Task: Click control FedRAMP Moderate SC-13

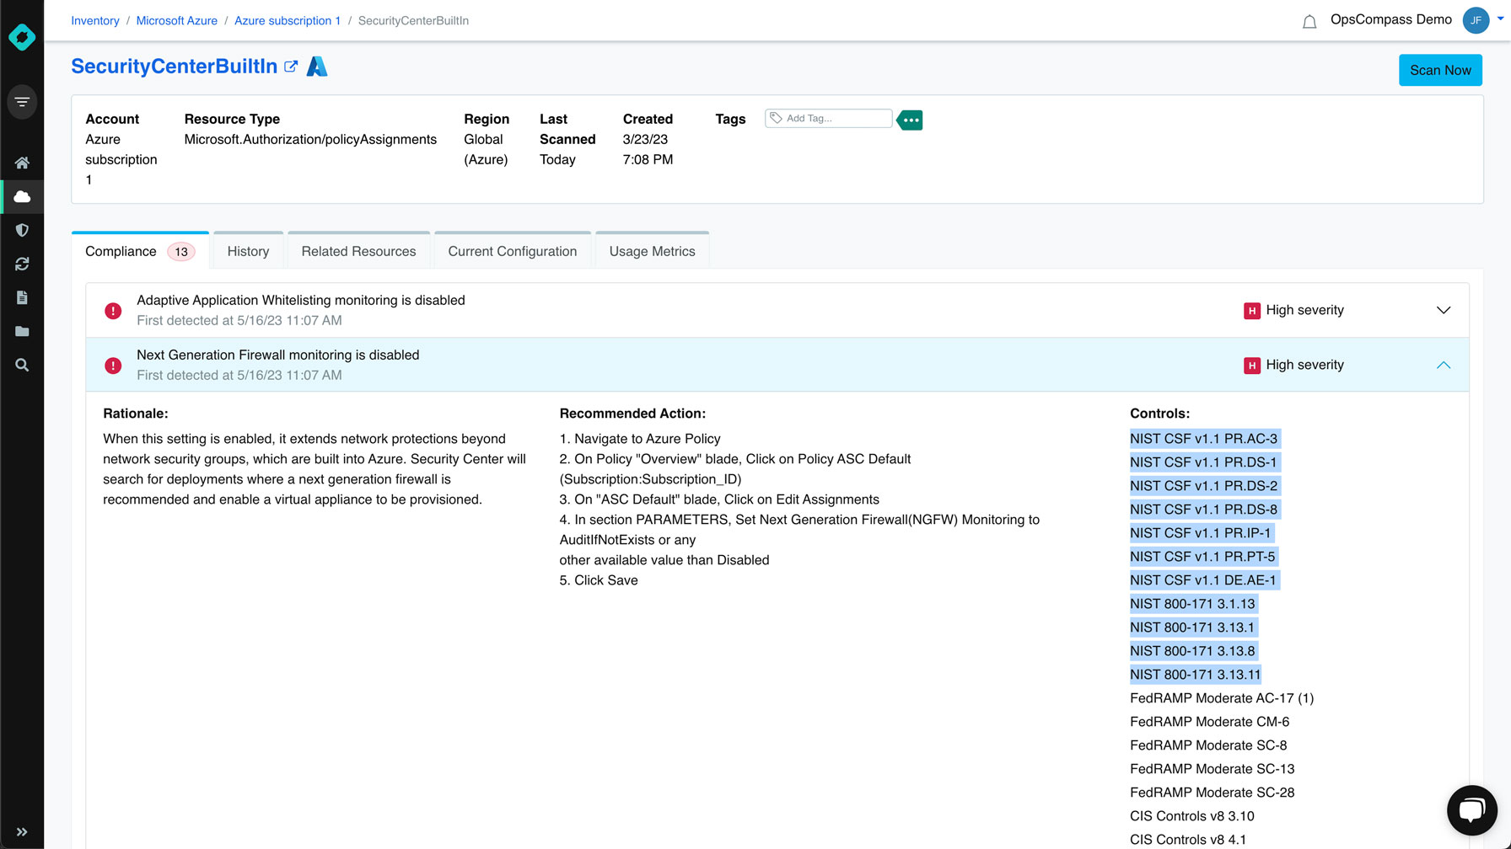Action: (1213, 769)
